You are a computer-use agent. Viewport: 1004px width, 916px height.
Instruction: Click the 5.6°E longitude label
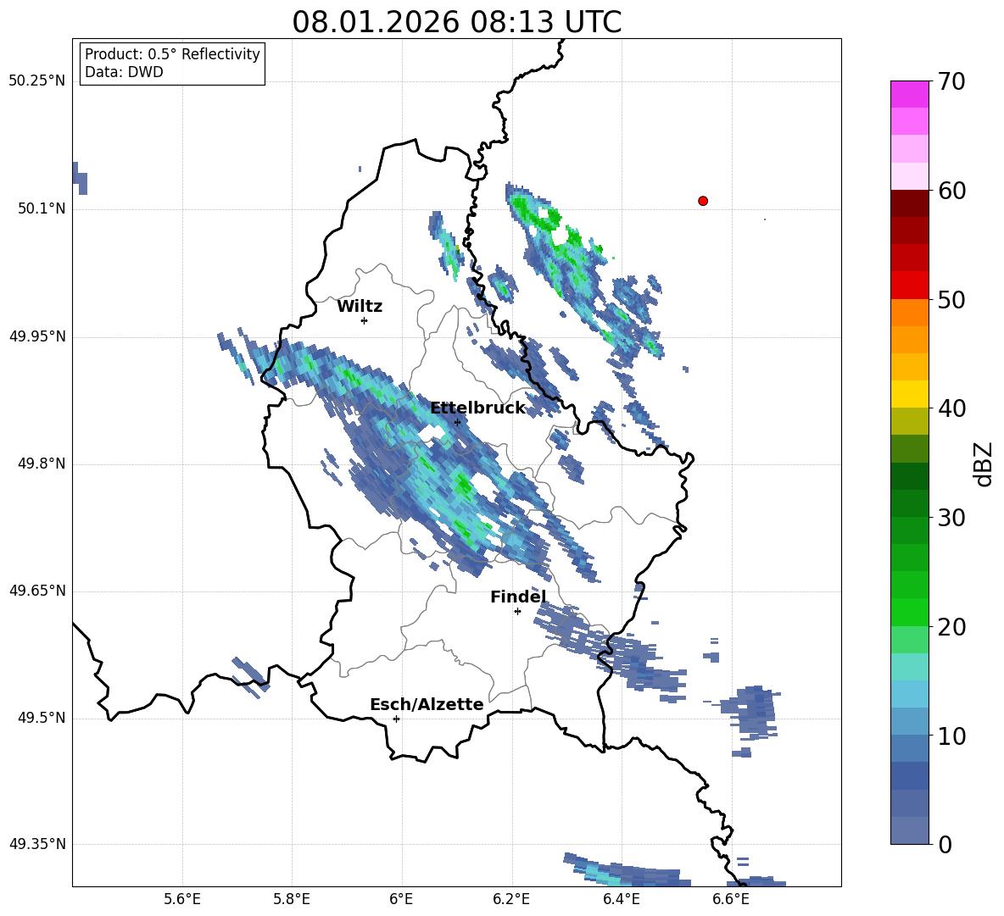click(182, 899)
